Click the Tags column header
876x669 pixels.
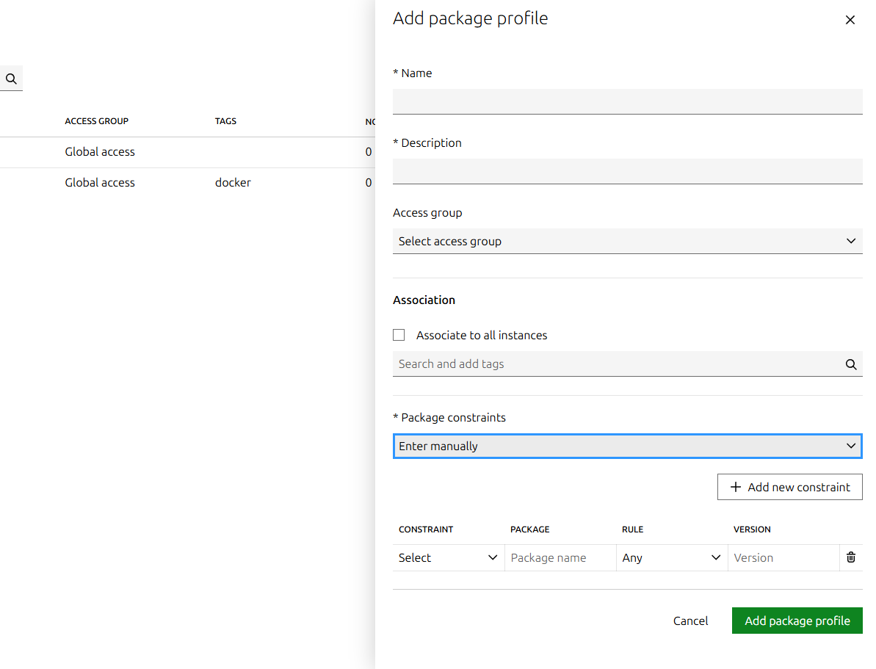pyautogui.click(x=225, y=121)
